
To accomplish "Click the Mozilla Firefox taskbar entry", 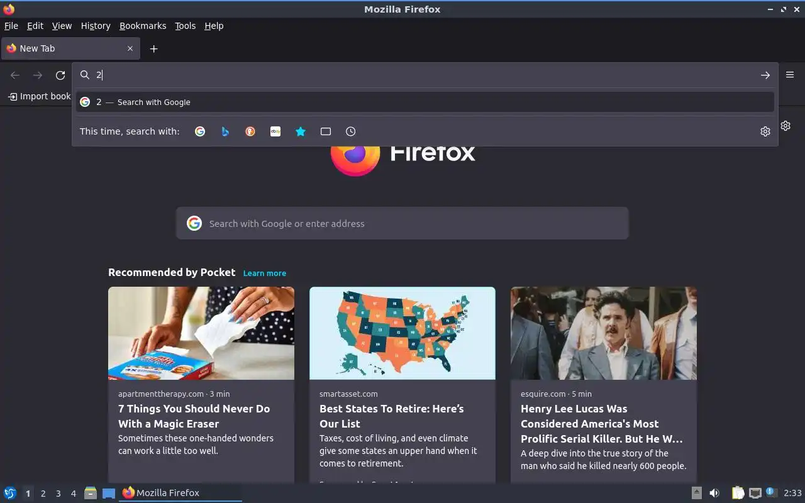I will (x=180, y=493).
